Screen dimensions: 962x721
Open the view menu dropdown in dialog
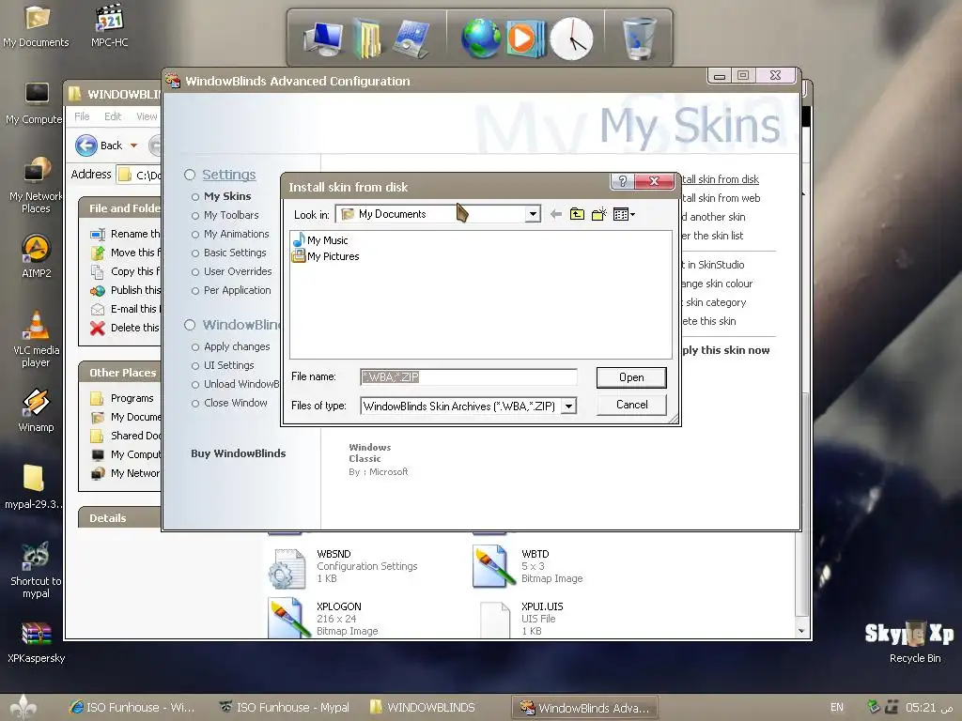[x=624, y=214]
